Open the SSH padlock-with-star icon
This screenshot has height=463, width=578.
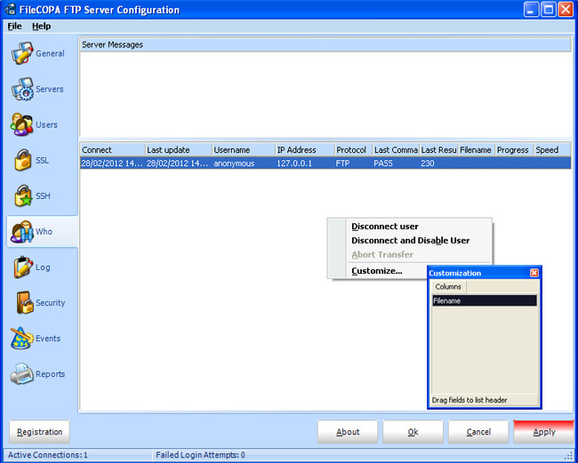click(23, 196)
